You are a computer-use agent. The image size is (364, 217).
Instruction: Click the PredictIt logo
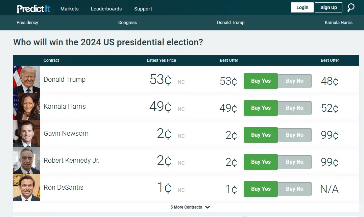[x=33, y=8]
